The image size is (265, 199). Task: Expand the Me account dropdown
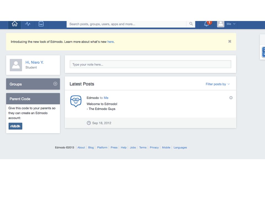tap(231, 24)
